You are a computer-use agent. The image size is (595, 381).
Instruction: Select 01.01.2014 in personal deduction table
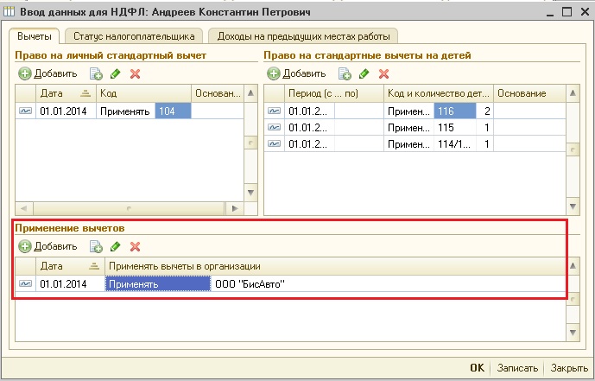point(66,111)
